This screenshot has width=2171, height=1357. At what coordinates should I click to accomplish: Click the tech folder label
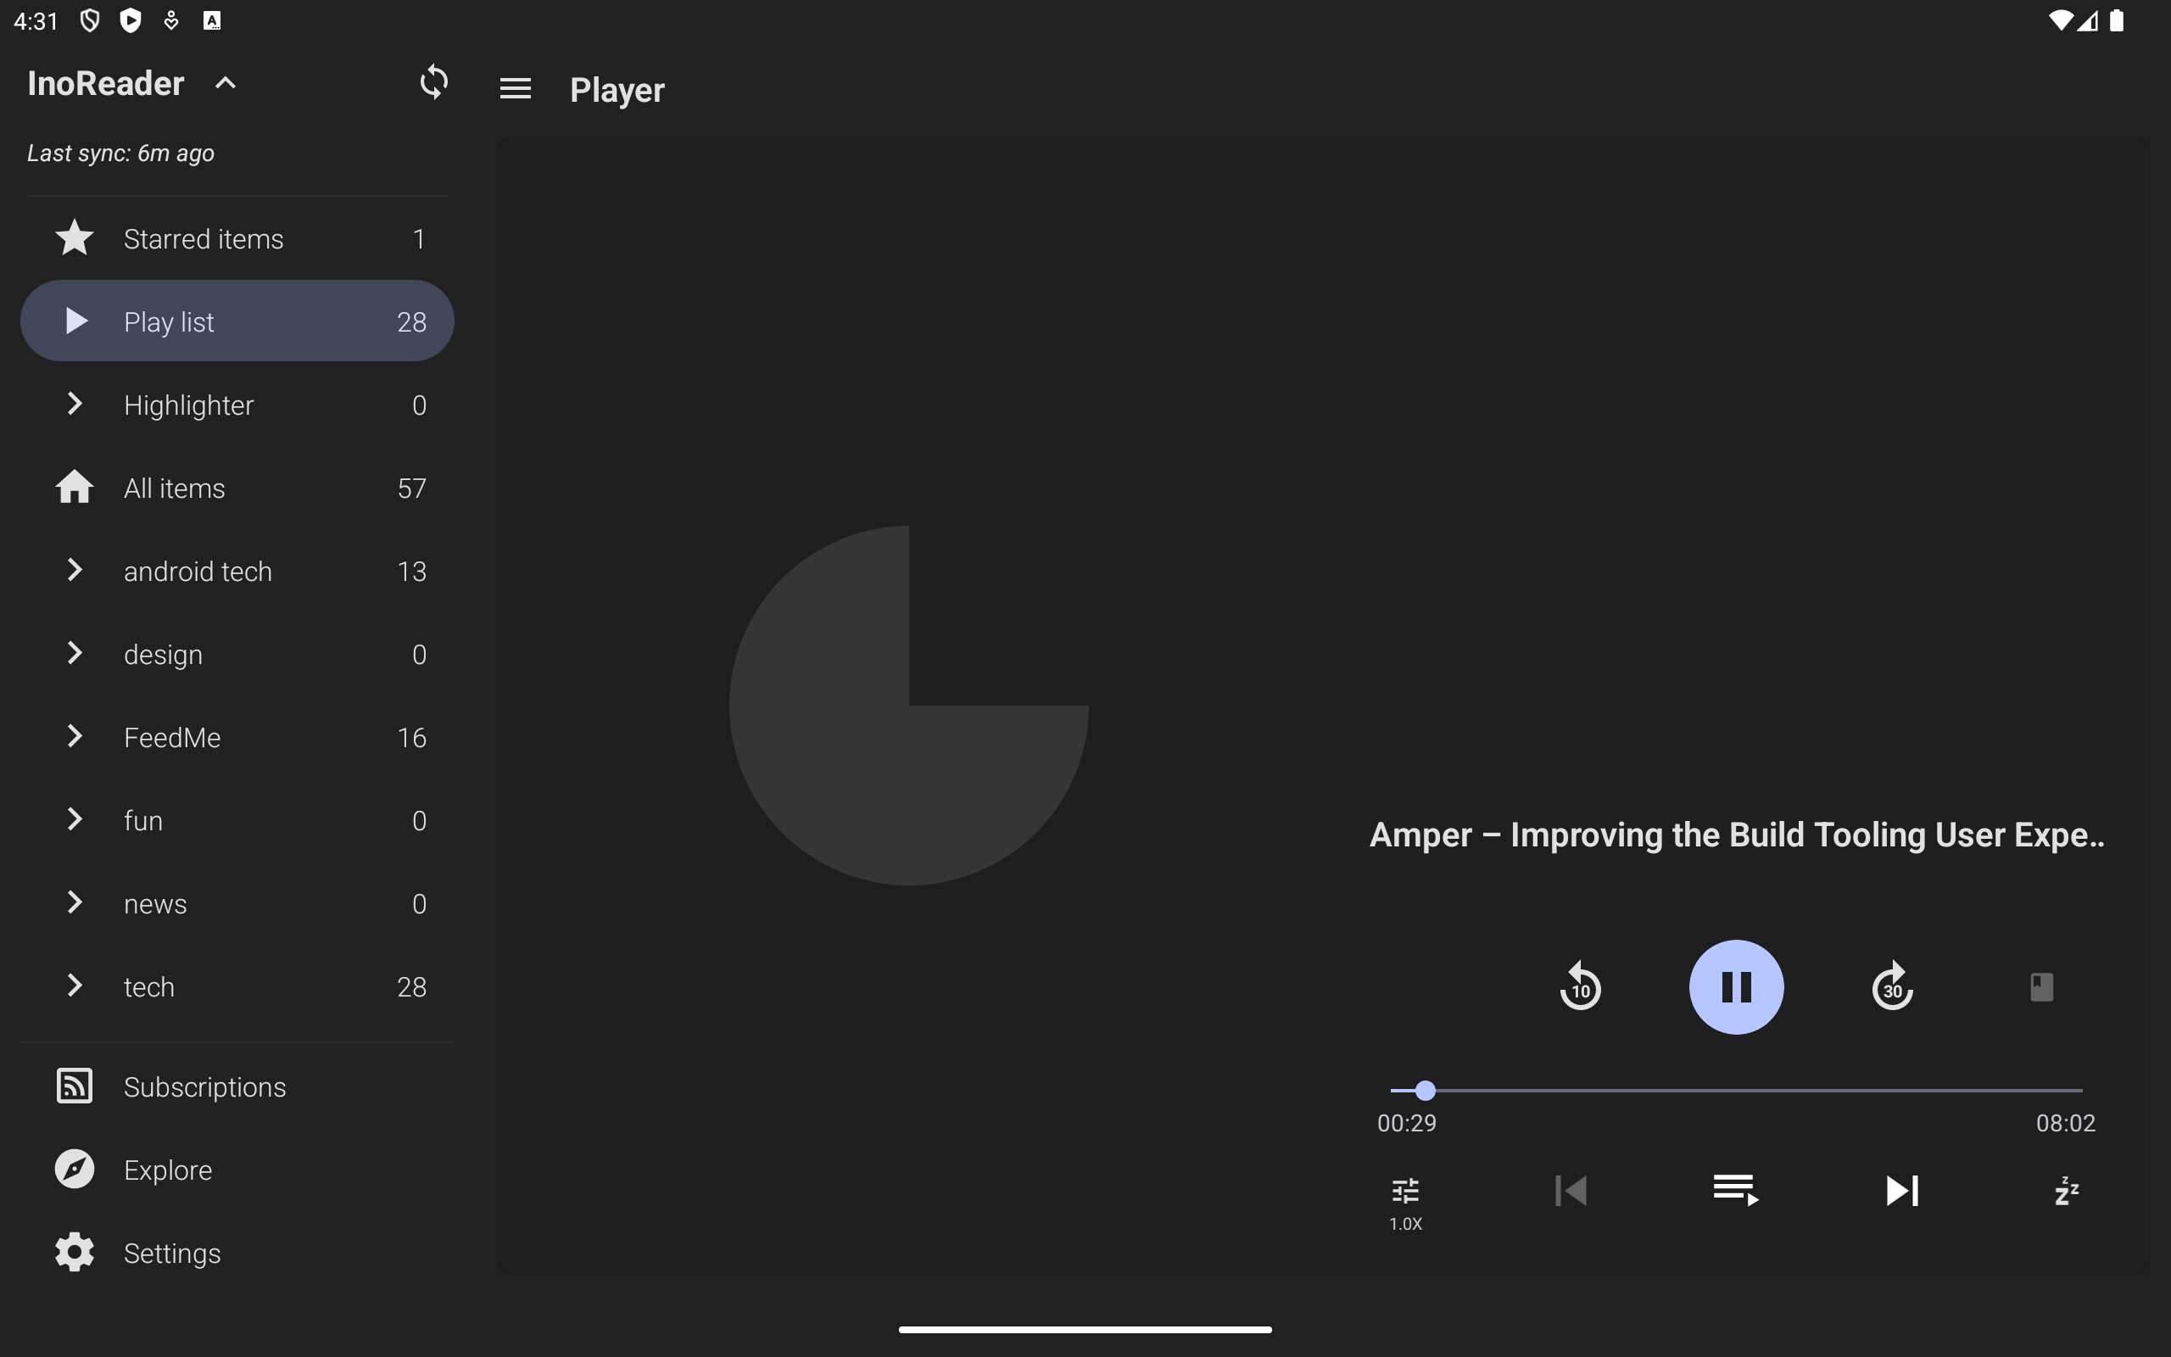[x=149, y=987]
